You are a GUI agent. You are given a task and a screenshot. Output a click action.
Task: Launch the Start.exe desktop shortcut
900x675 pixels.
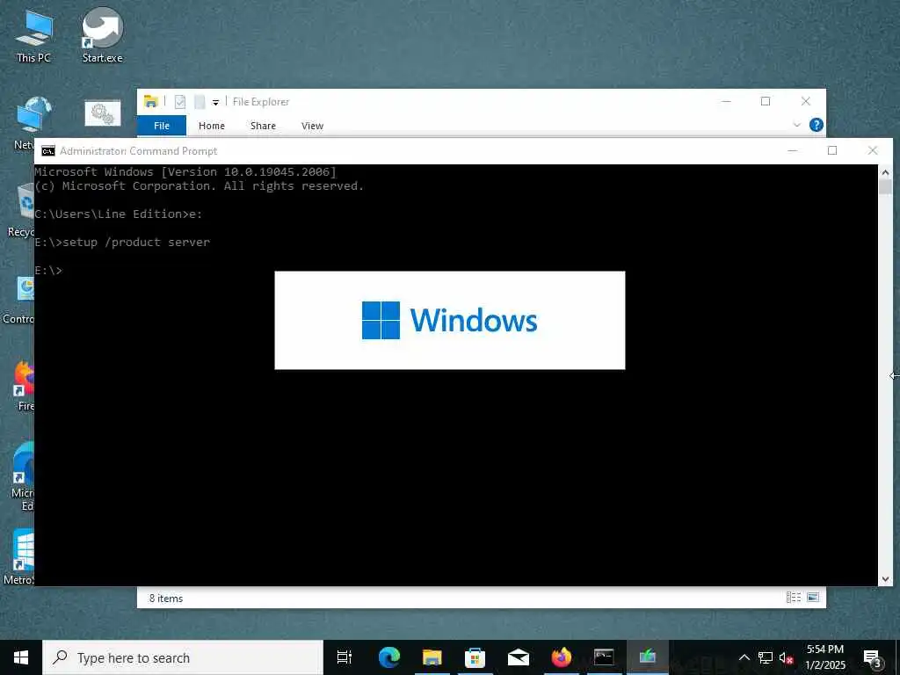pyautogui.click(x=102, y=35)
